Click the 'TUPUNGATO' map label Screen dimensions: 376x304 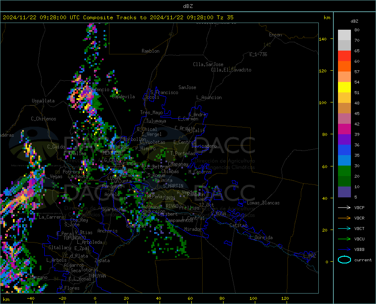coord(75,238)
